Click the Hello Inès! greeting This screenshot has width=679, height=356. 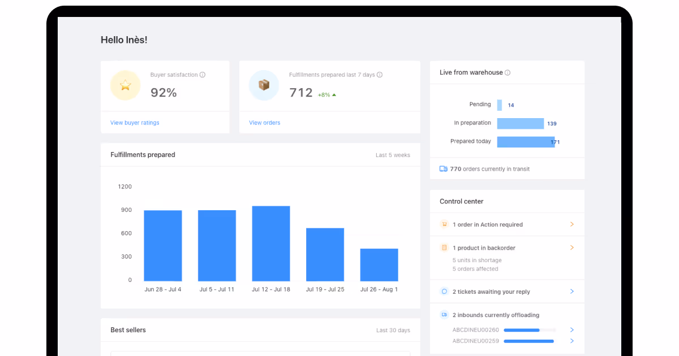point(124,40)
